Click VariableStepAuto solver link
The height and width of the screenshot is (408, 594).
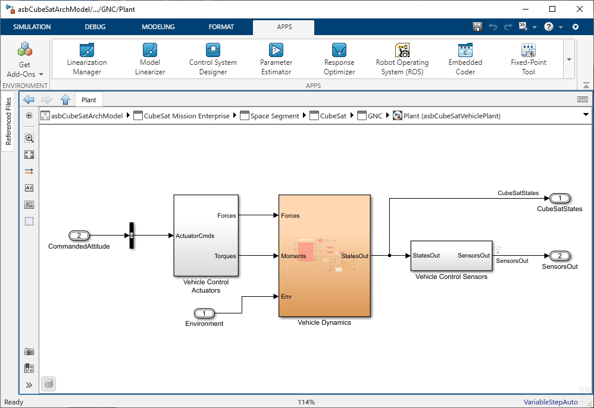point(551,402)
